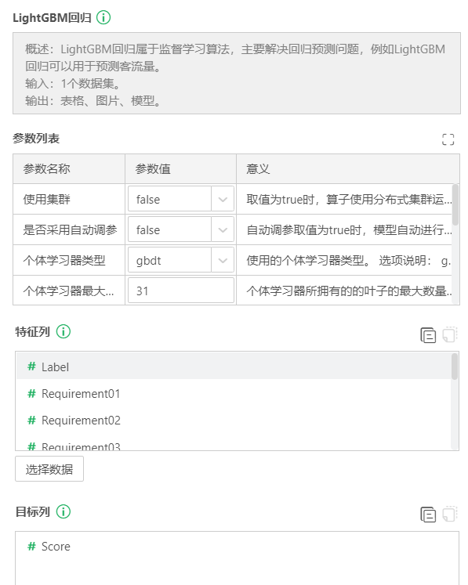Select Label in feature column list
Screen dimensions: 468x585
point(234,367)
